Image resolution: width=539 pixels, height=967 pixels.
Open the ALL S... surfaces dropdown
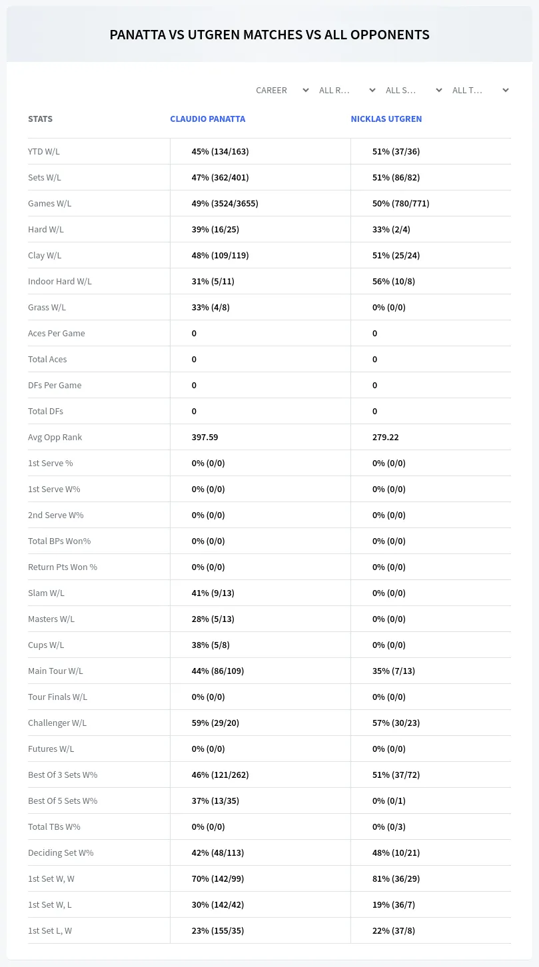[414, 90]
